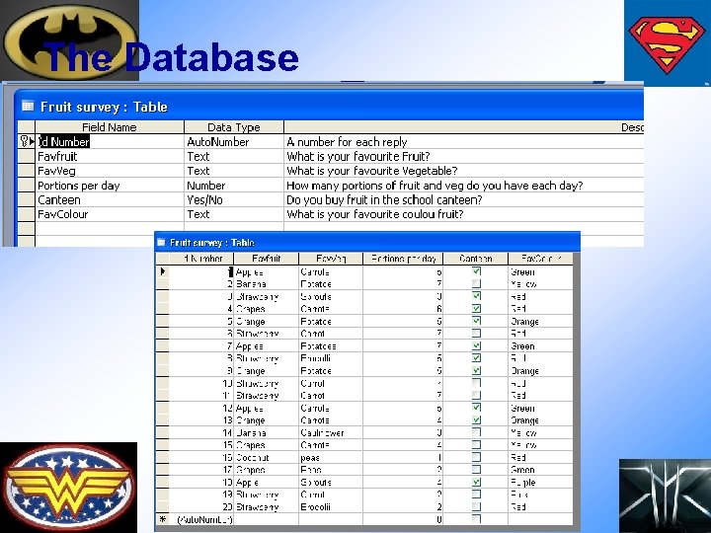The height and width of the screenshot is (533, 711).
Task: Click the upper 'Fruit survey : Table' title bar
Action: [331, 107]
